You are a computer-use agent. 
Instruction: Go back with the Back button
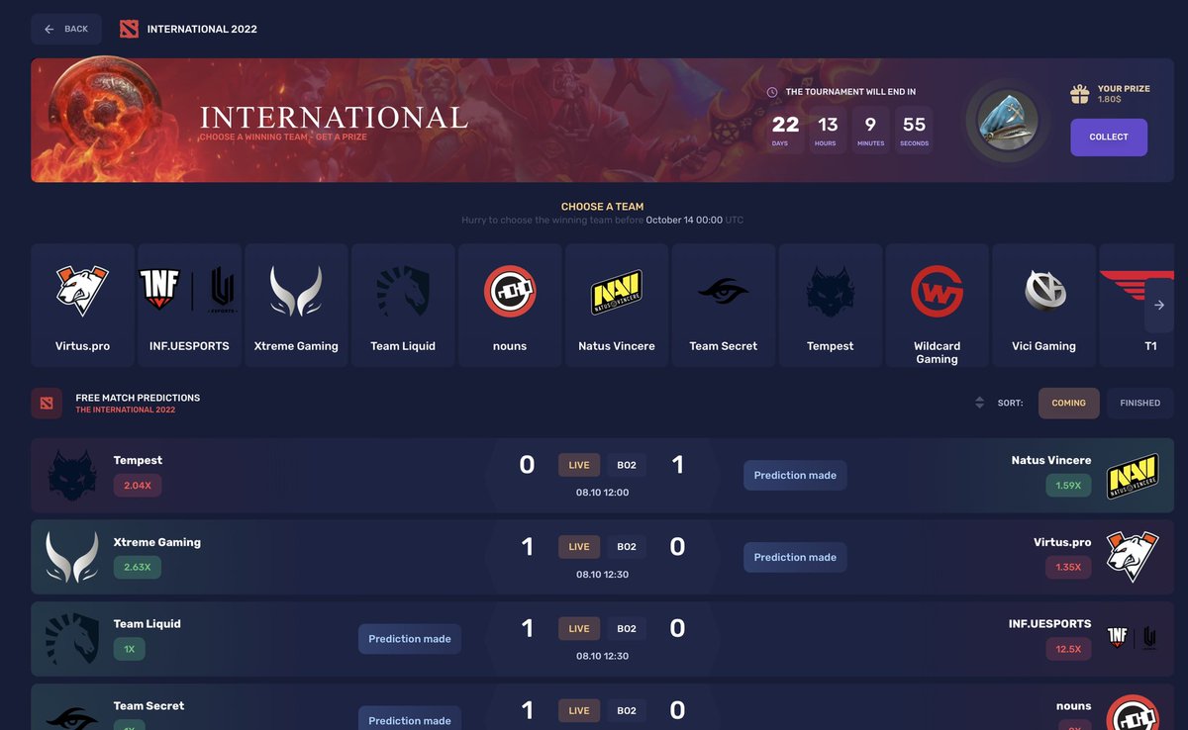pos(66,29)
